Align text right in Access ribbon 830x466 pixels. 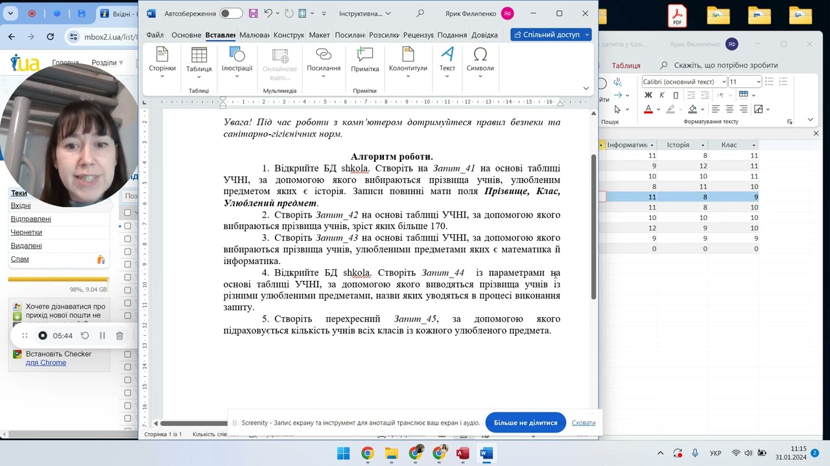click(x=744, y=109)
